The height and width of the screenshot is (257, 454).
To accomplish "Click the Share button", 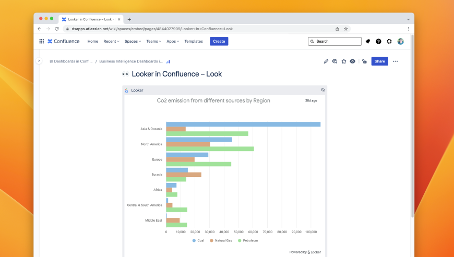I will click(379, 61).
